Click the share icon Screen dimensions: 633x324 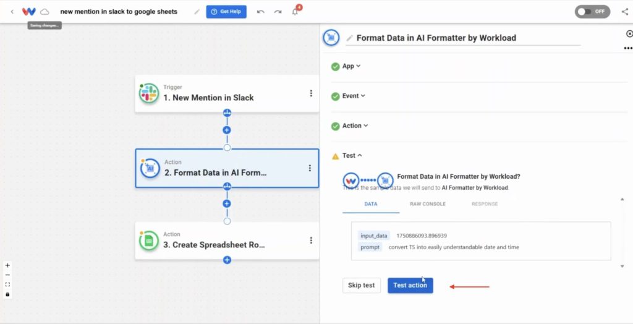tap(625, 11)
